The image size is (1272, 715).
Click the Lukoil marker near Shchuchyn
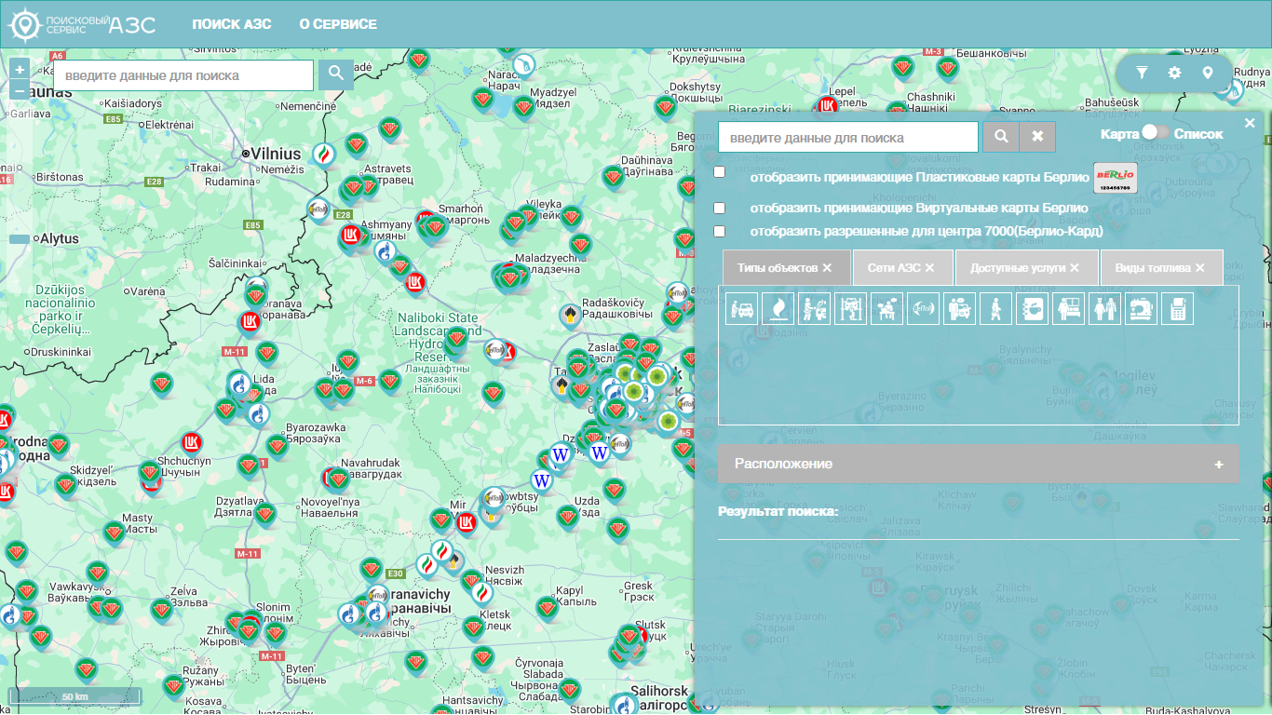(x=193, y=442)
